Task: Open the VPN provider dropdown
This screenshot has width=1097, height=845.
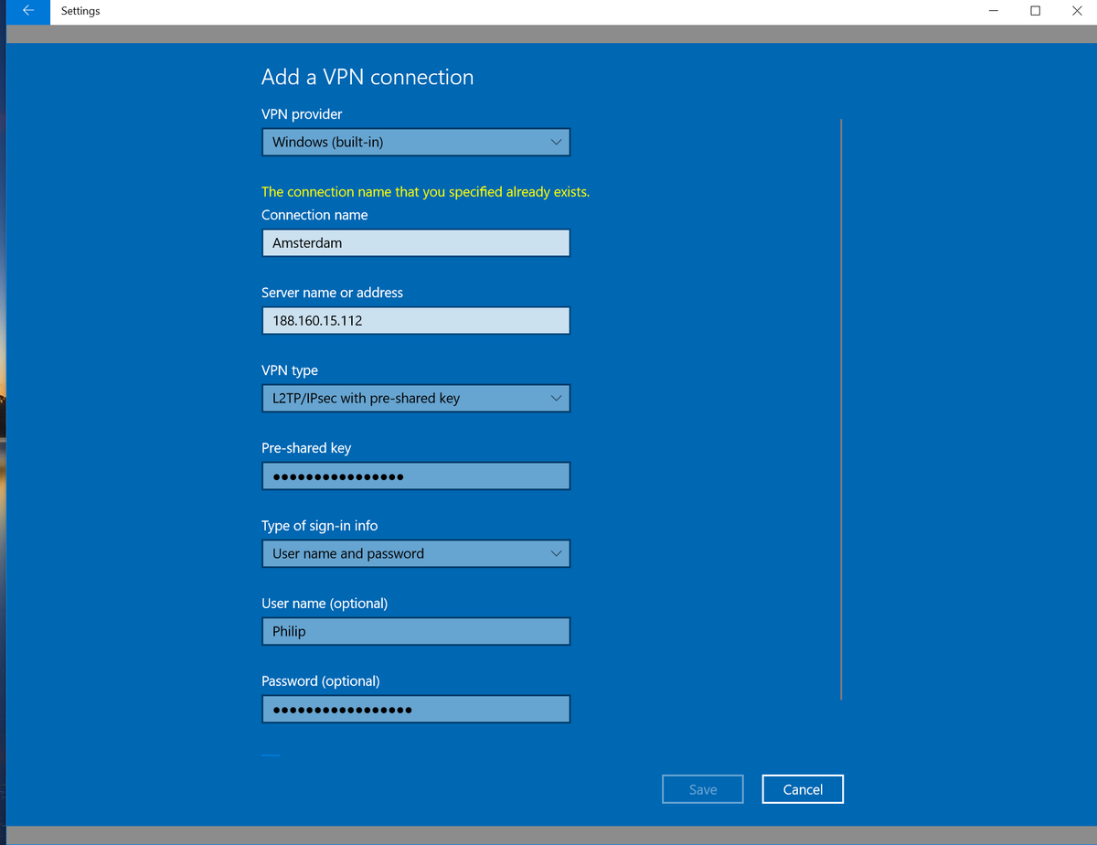Action: [x=416, y=142]
